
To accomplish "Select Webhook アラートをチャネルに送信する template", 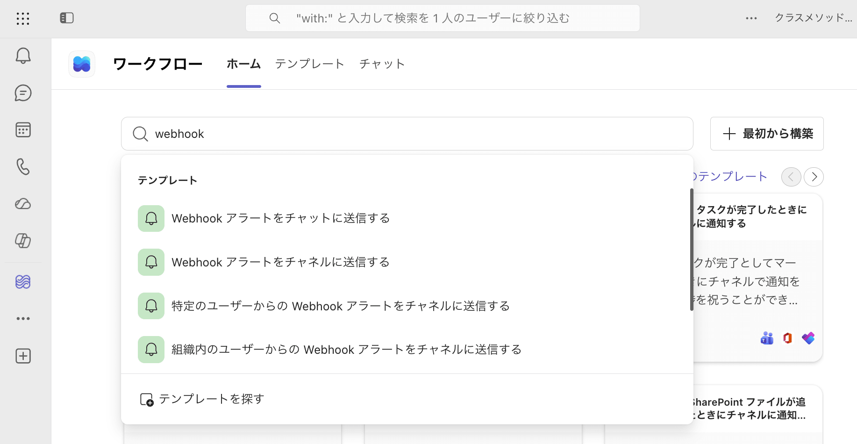I will [407, 262].
